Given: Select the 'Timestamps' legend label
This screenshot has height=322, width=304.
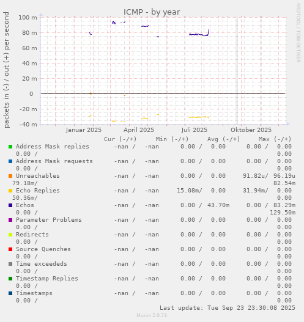Looking at the screenshot, I should (x=34, y=293).
